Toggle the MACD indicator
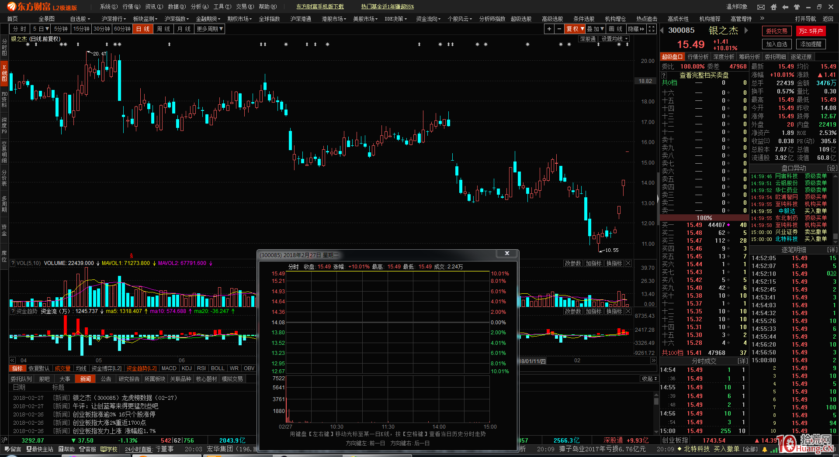 pos(169,368)
